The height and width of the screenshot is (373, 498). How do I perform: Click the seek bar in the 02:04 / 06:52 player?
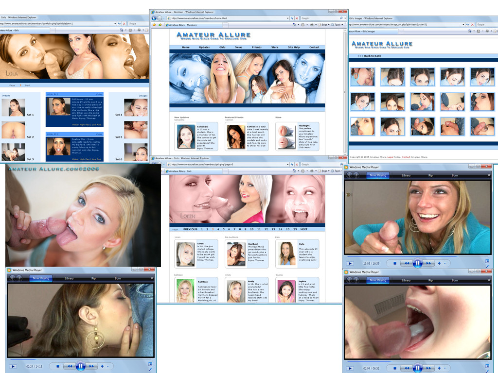417,361
